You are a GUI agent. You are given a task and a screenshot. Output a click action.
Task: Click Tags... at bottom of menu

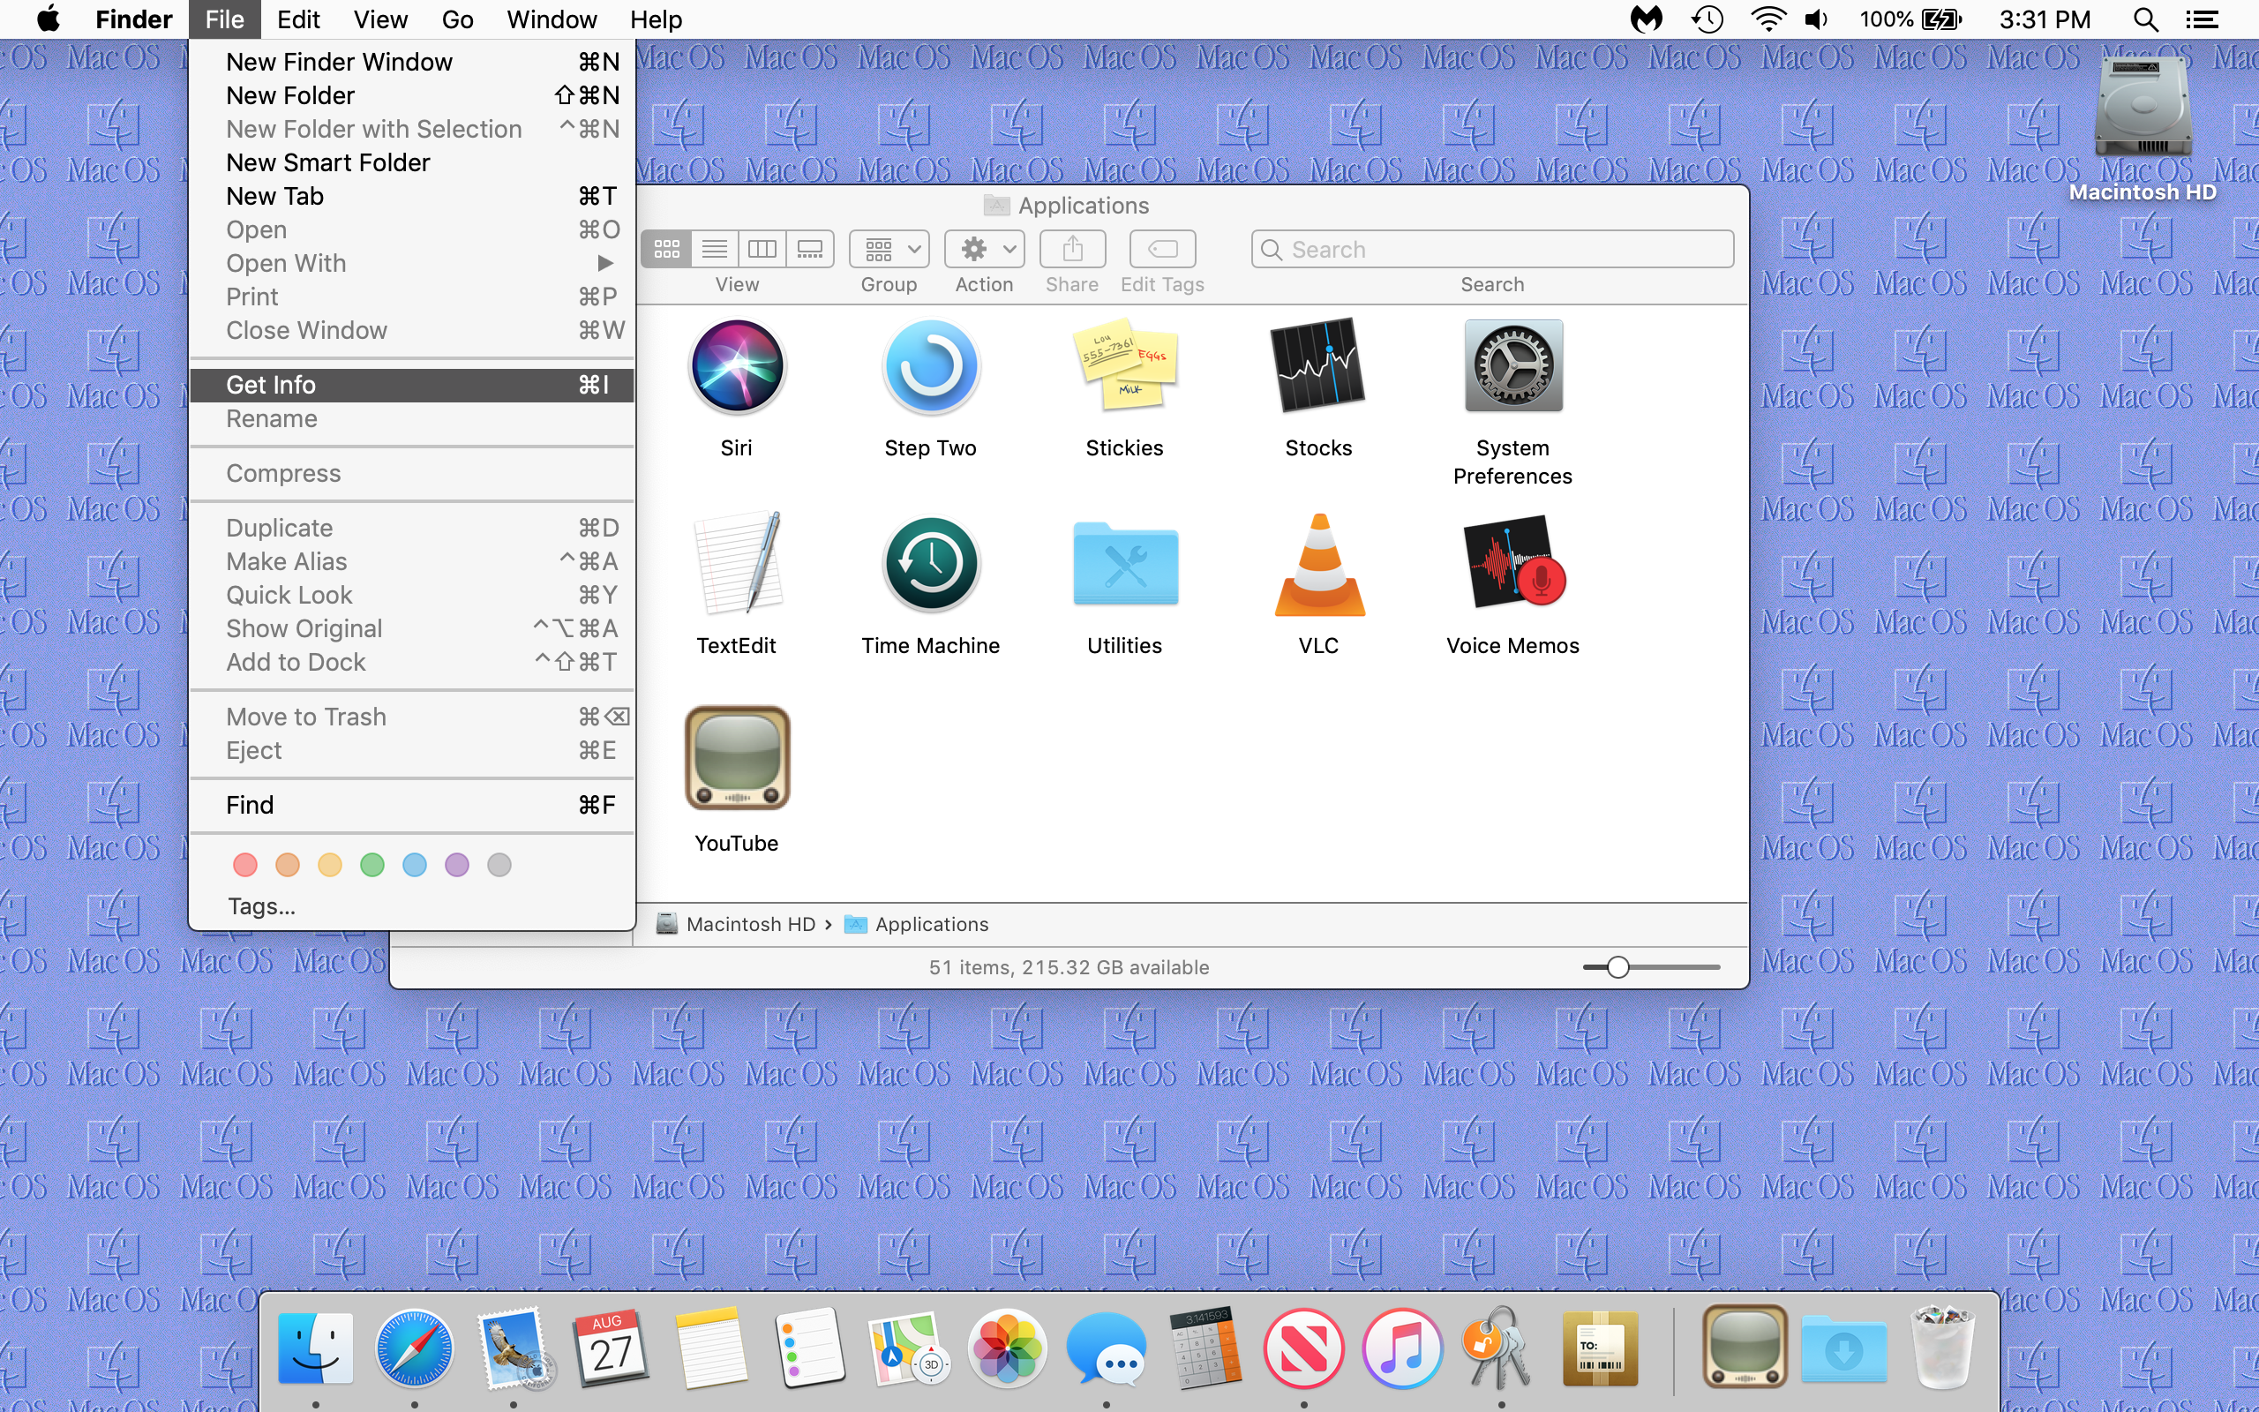point(261,905)
